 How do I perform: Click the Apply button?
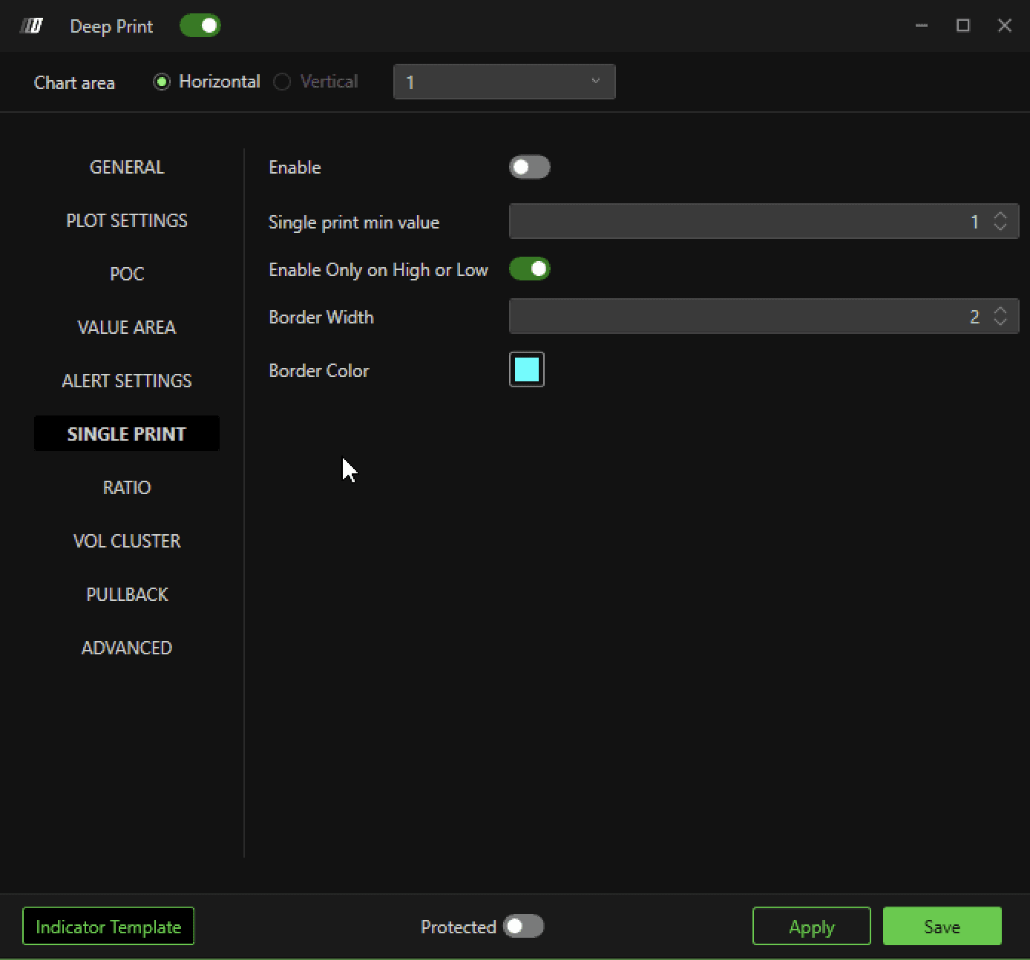[812, 926]
